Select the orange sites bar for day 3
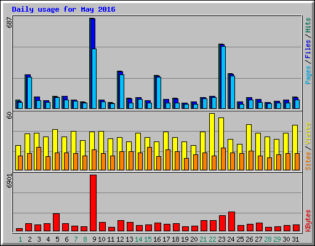This screenshot has height=246, width=315. [39, 159]
